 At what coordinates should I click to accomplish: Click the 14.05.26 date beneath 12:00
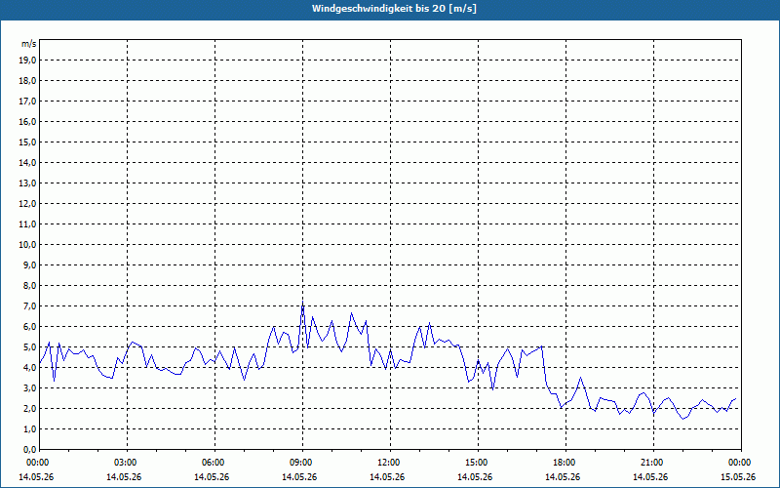pos(387,477)
